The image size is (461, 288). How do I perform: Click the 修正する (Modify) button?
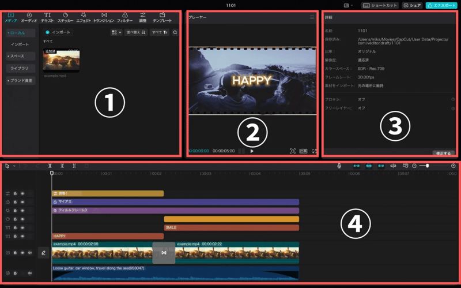[443, 153]
